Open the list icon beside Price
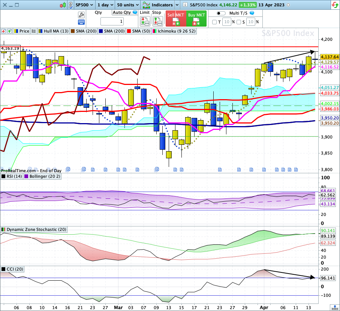Viewport: 340px width, 311px height. [34, 31]
